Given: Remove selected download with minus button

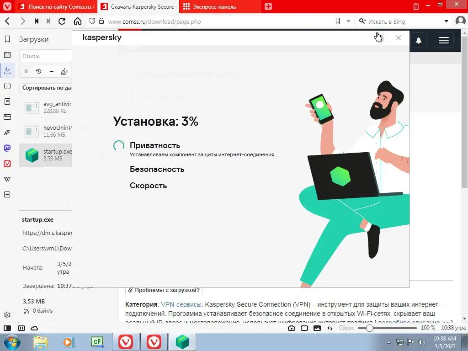Looking at the screenshot, I should (x=51, y=71).
